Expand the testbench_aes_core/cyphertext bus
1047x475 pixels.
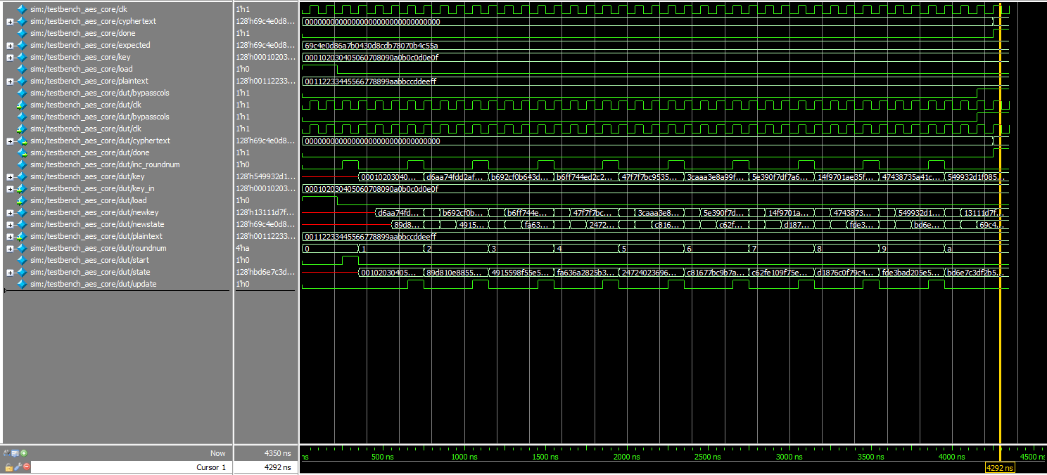(x=10, y=21)
